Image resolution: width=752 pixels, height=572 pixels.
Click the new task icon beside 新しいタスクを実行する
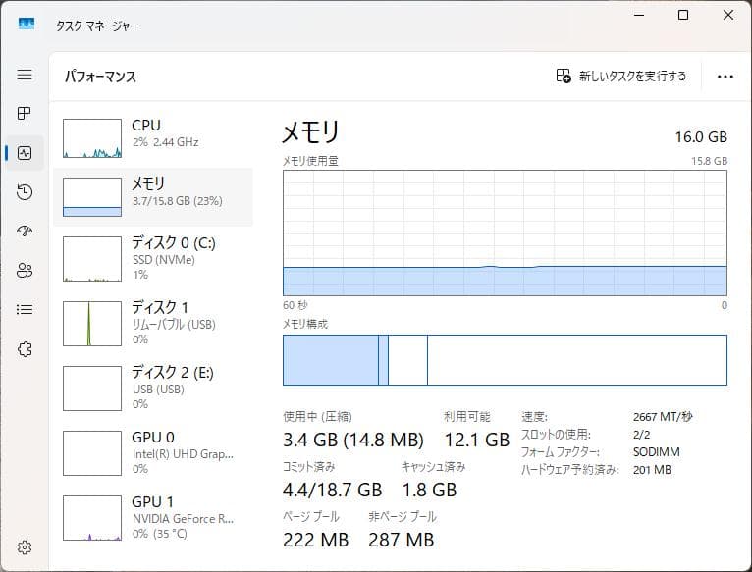click(564, 76)
